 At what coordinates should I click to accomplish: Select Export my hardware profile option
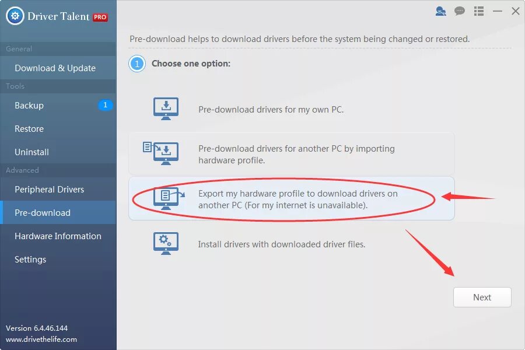click(291, 198)
